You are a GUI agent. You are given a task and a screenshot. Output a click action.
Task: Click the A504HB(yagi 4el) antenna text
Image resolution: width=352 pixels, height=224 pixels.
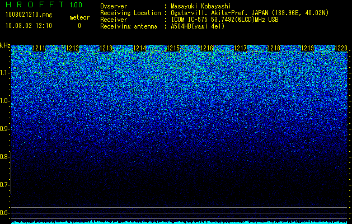click(198, 26)
